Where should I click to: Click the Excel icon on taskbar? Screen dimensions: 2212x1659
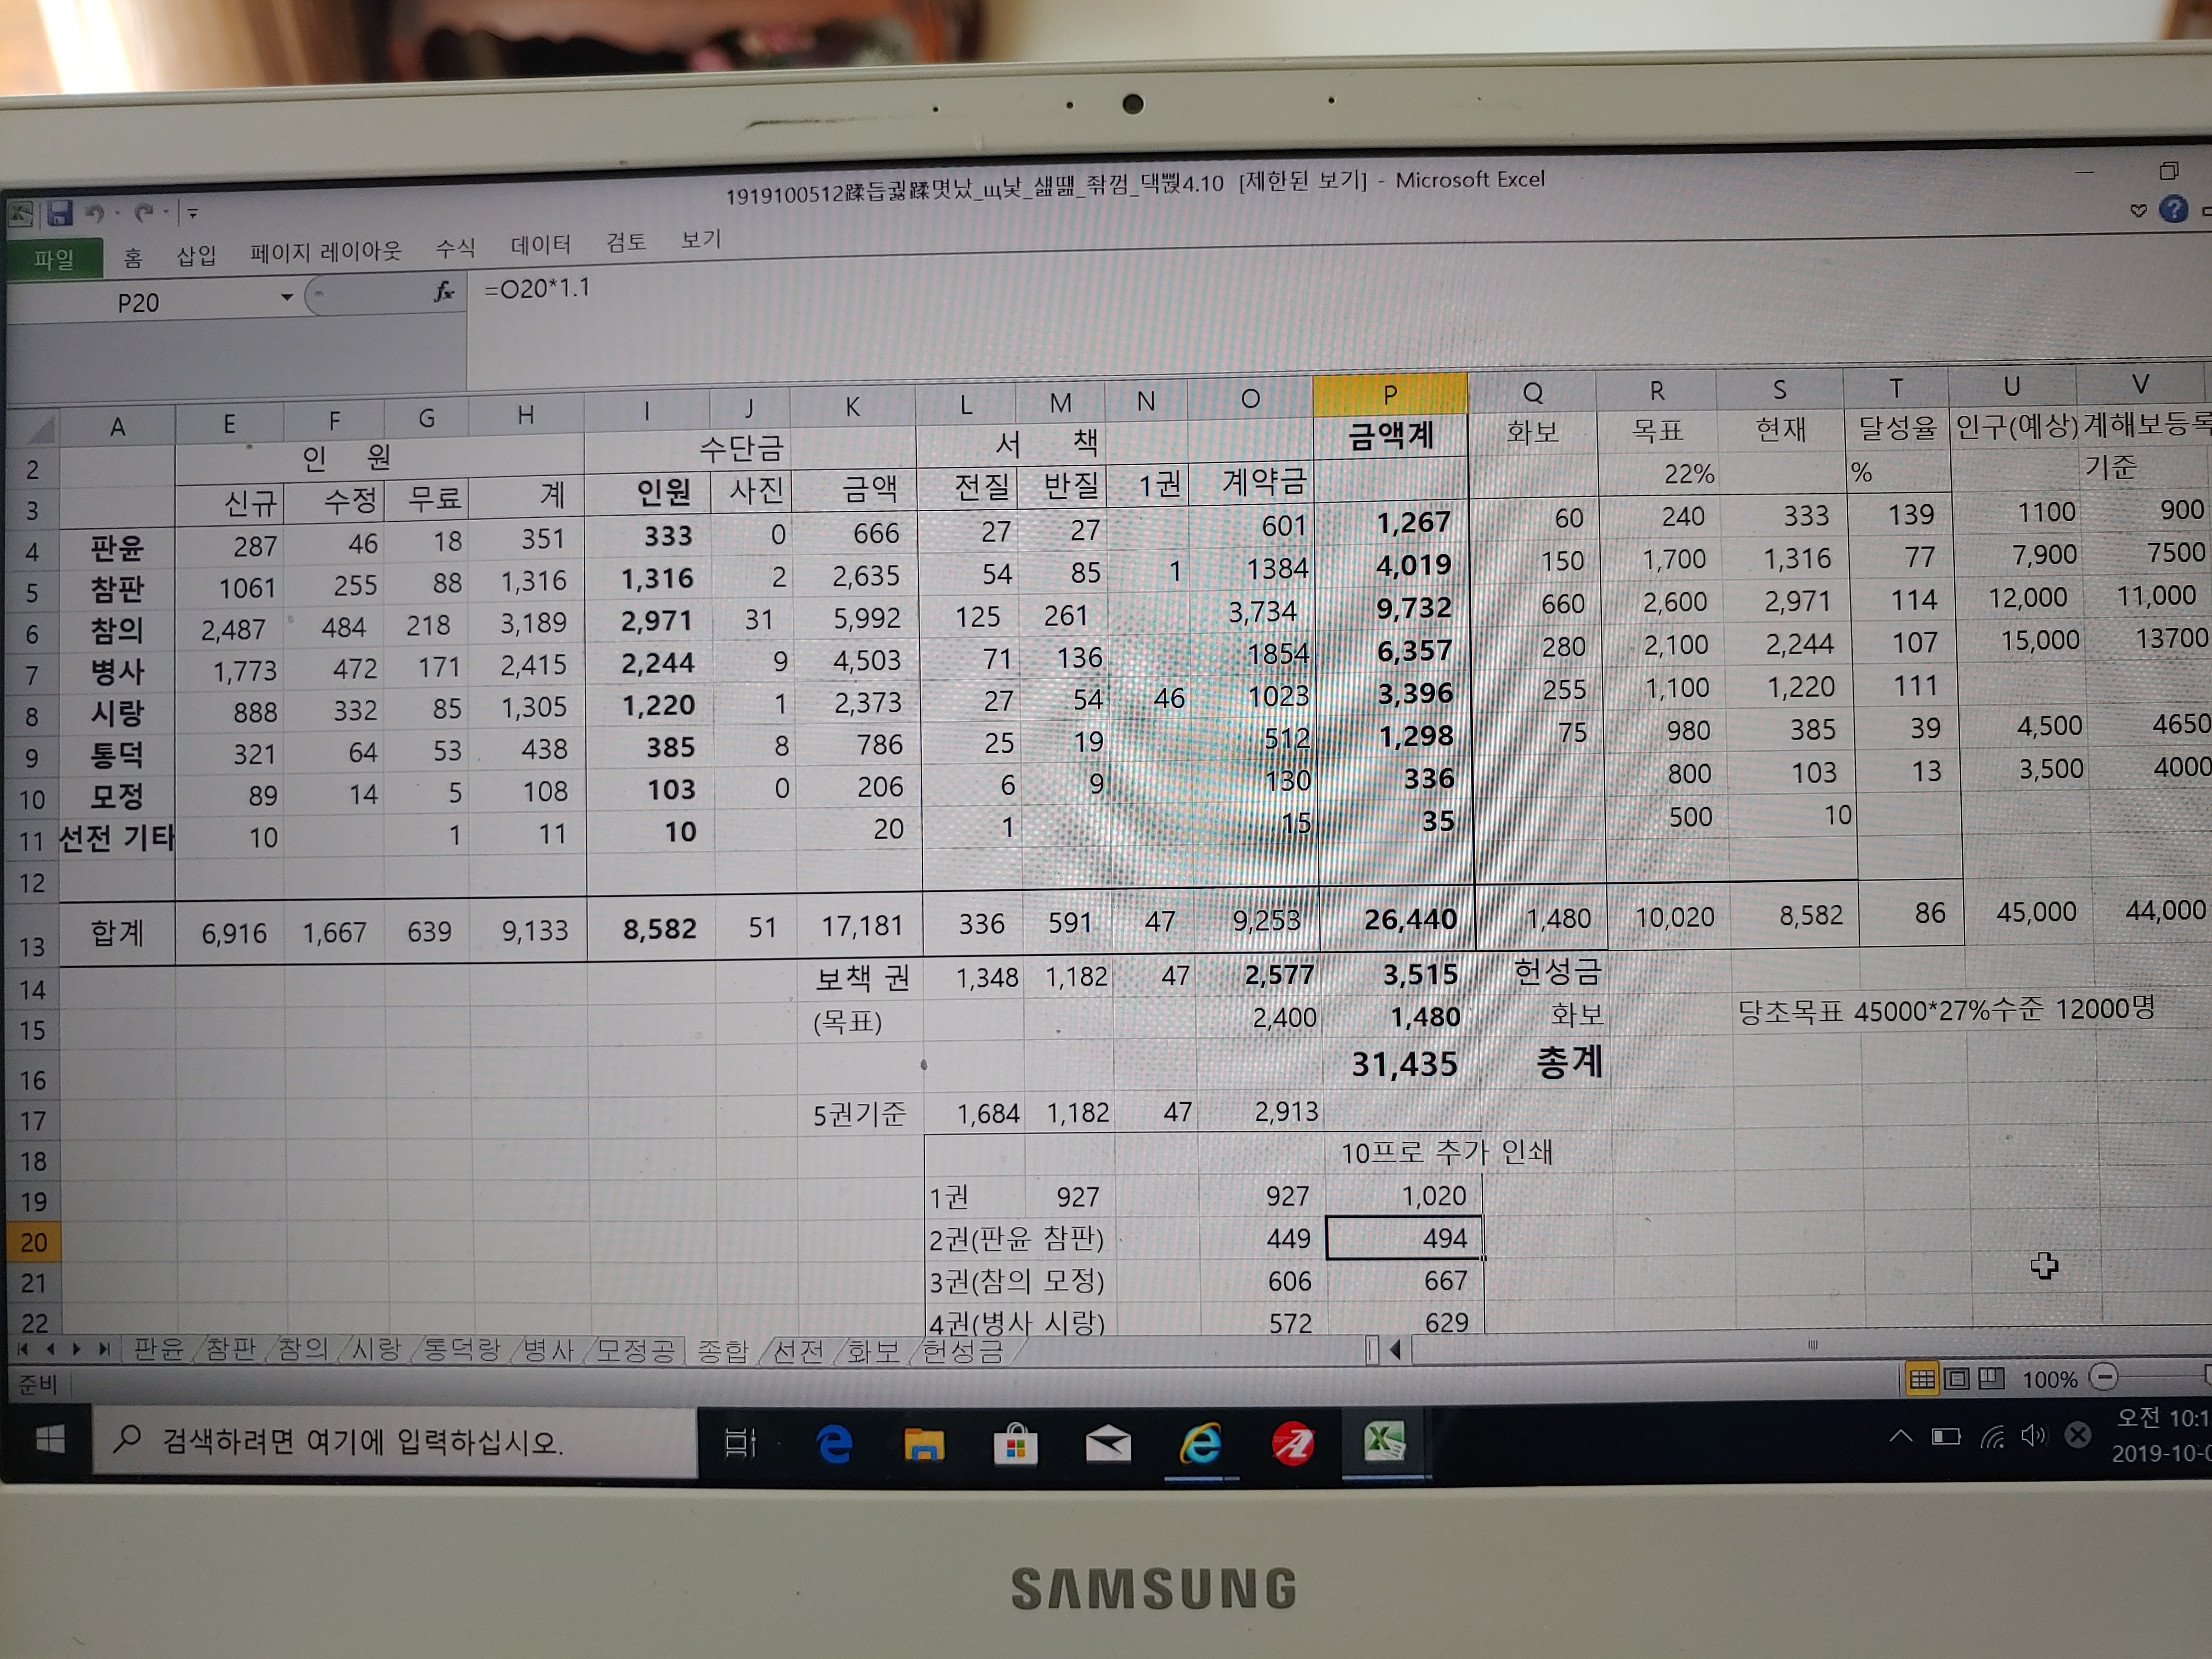click(1385, 1442)
